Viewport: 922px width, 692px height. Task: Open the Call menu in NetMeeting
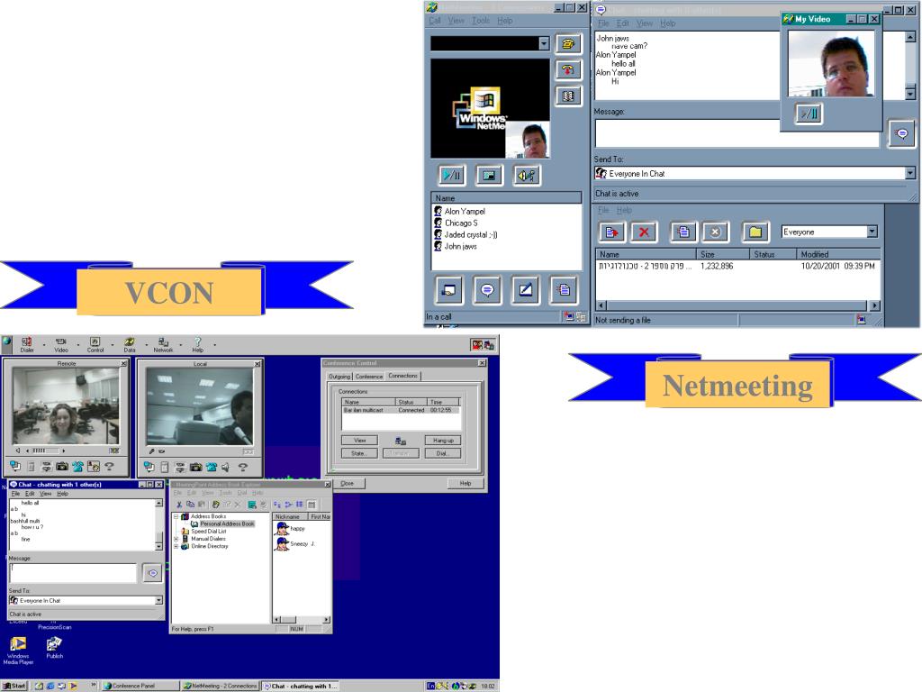[x=435, y=21]
